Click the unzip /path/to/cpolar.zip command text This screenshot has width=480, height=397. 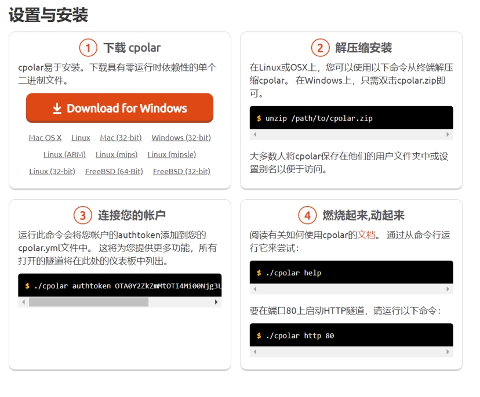(319, 118)
